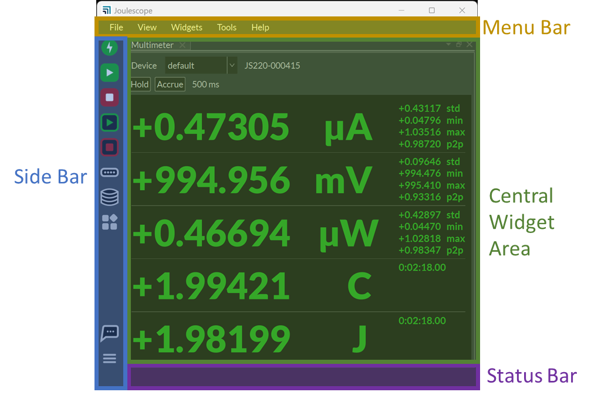Close the Multimeter tab with its X
This screenshot has width=591, height=402.
click(x=183, y=45)
